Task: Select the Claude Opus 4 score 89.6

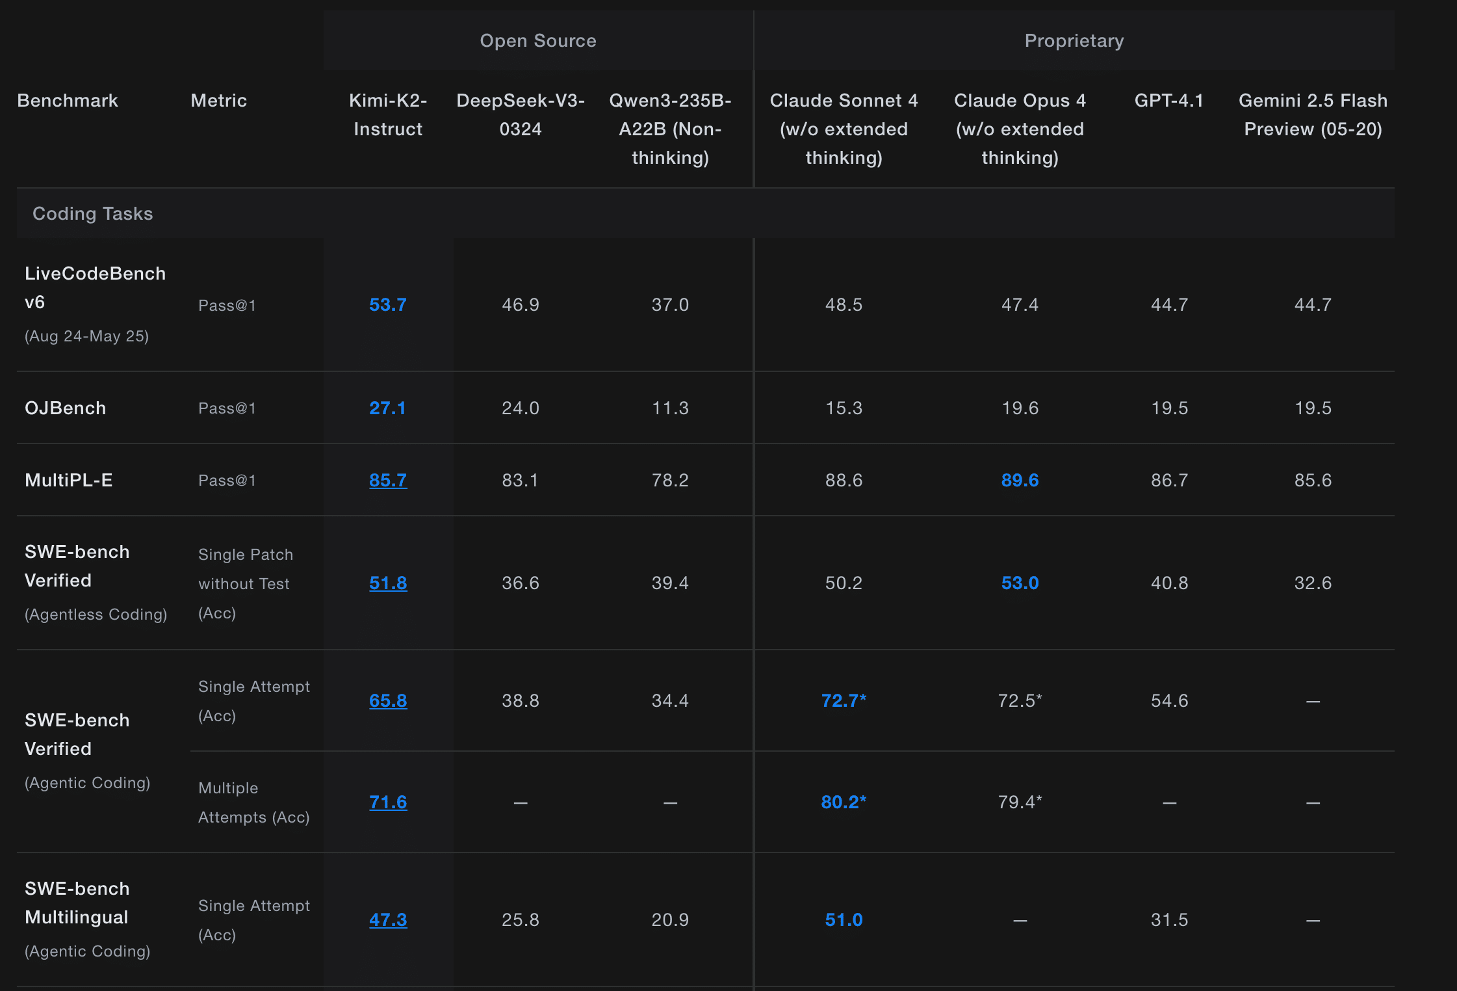Action: tap(1020, 480)
